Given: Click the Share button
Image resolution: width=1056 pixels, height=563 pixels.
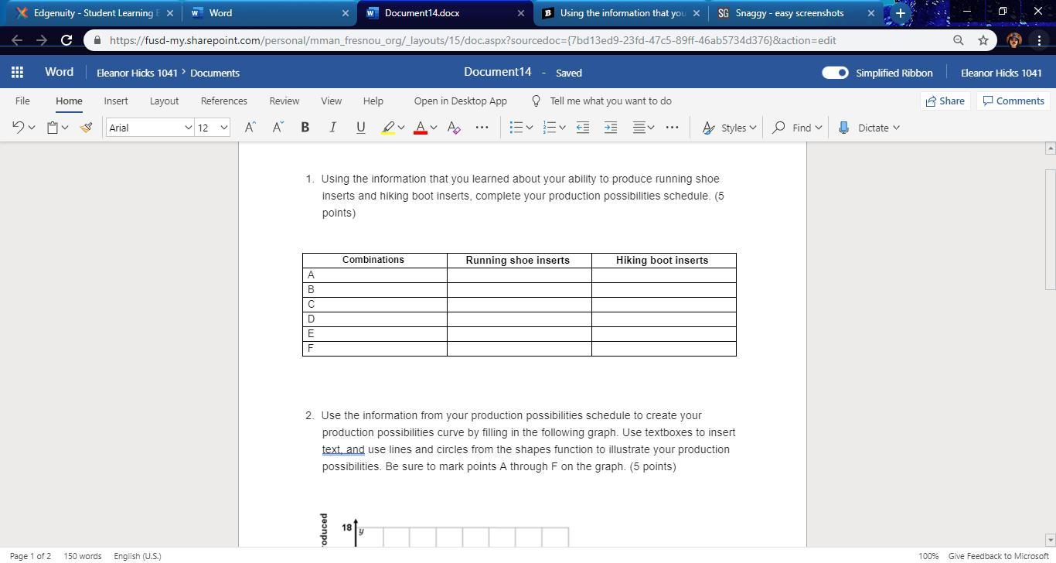Looking at the screenshot, I should pos(945,101).
